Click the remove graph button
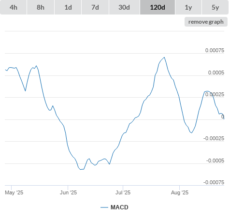 [206, 22]
